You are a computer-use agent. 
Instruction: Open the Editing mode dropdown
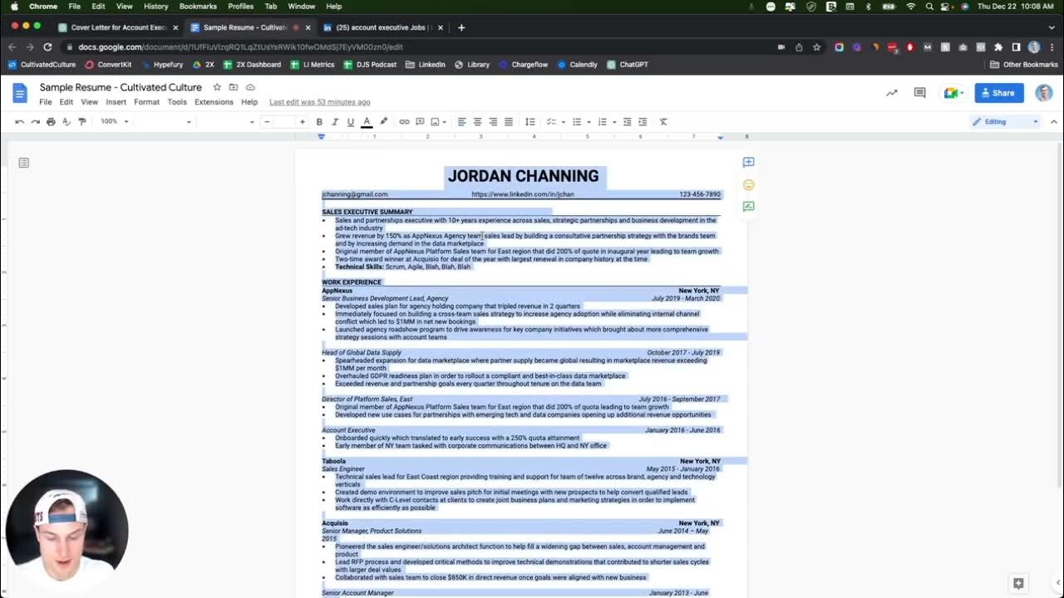coord(1005,122)
